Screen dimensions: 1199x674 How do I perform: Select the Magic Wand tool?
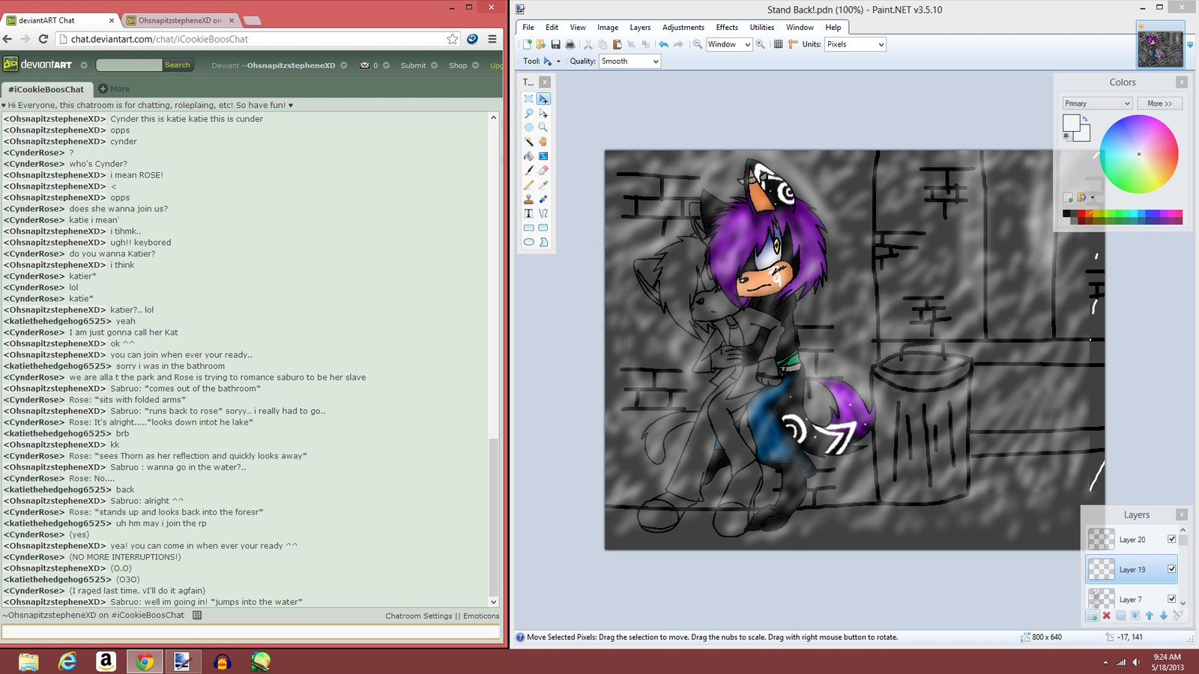528,142
